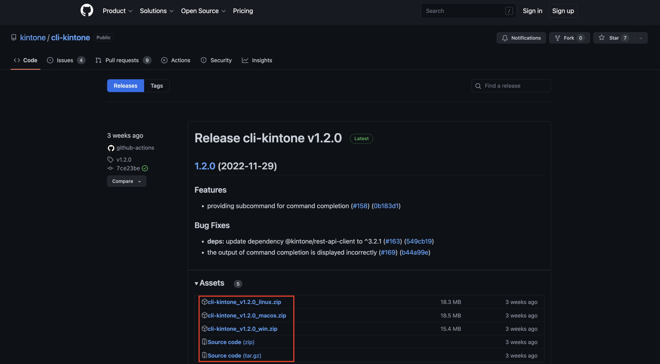Open the Pull requests tab icon

pos(98,60)
